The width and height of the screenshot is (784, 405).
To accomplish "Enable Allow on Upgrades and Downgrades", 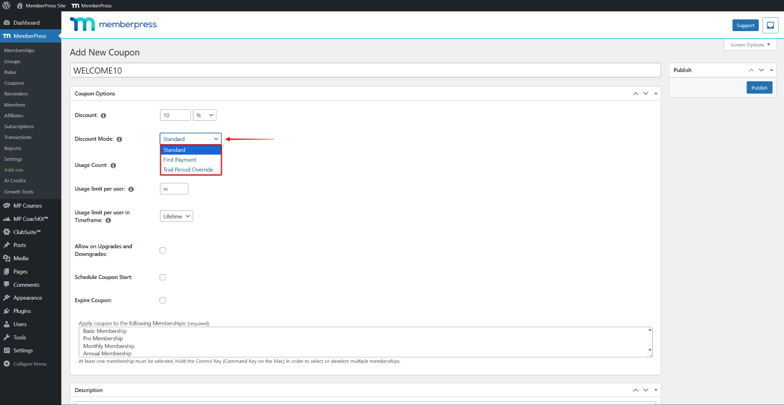I will (163, 250).
